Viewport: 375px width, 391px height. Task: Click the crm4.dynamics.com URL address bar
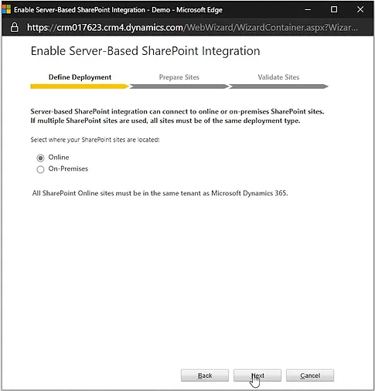[193, 27]
